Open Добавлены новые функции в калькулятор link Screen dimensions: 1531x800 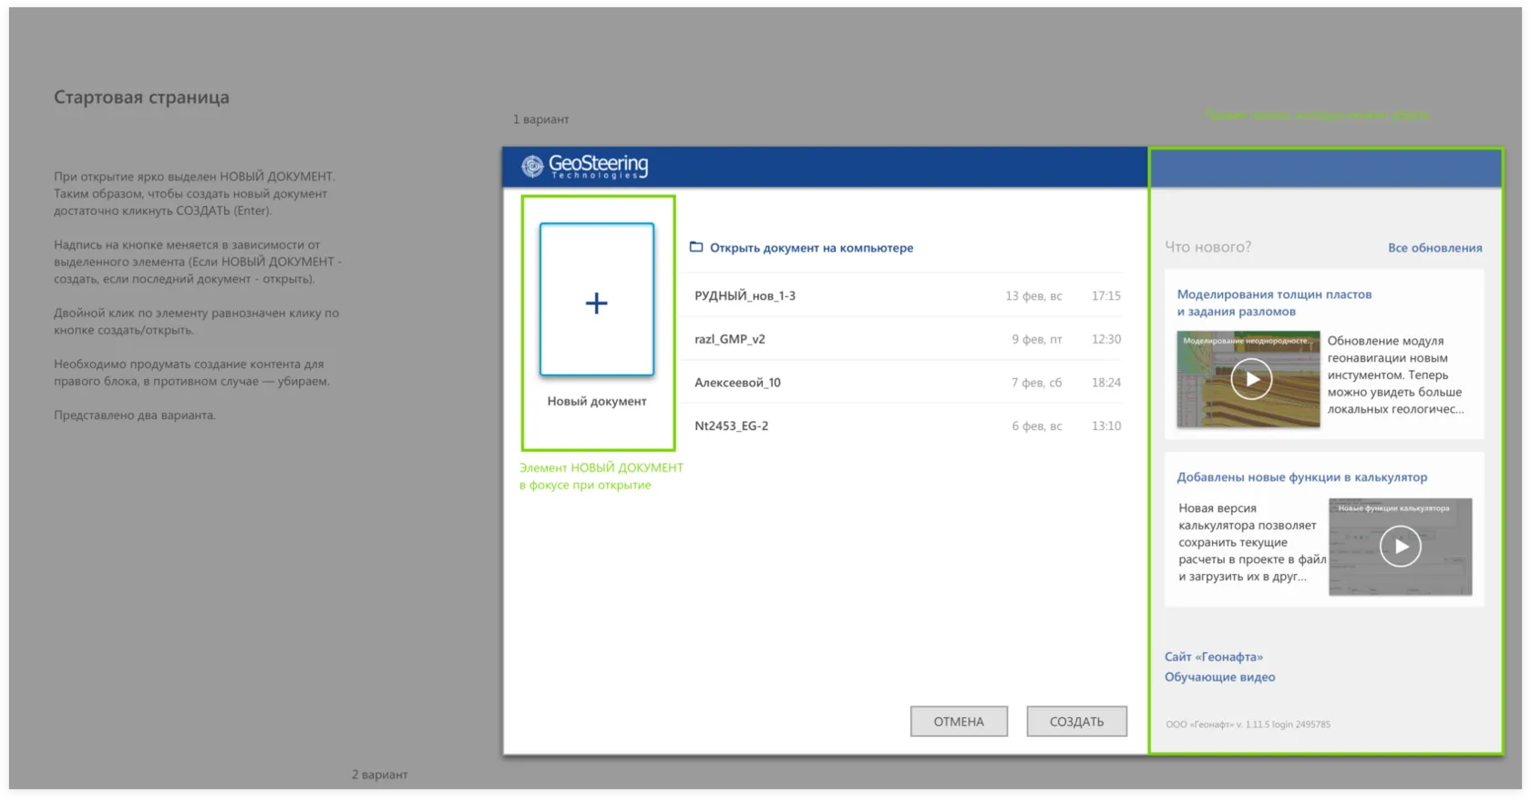(1301, 477)
